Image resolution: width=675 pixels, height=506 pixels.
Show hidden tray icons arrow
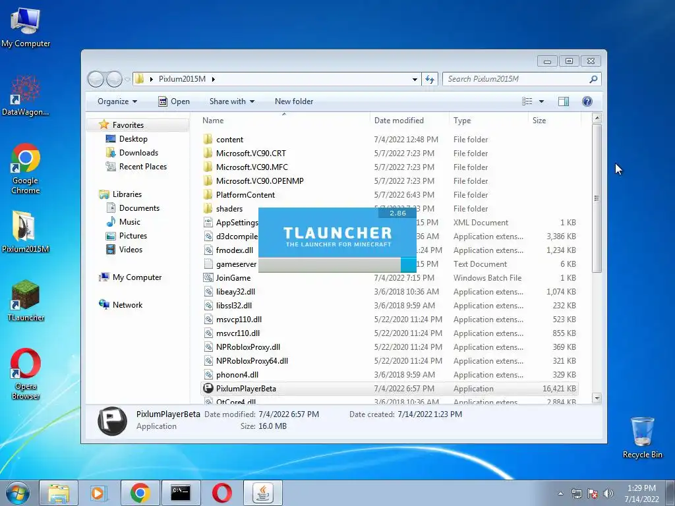[x=560, y=493]
